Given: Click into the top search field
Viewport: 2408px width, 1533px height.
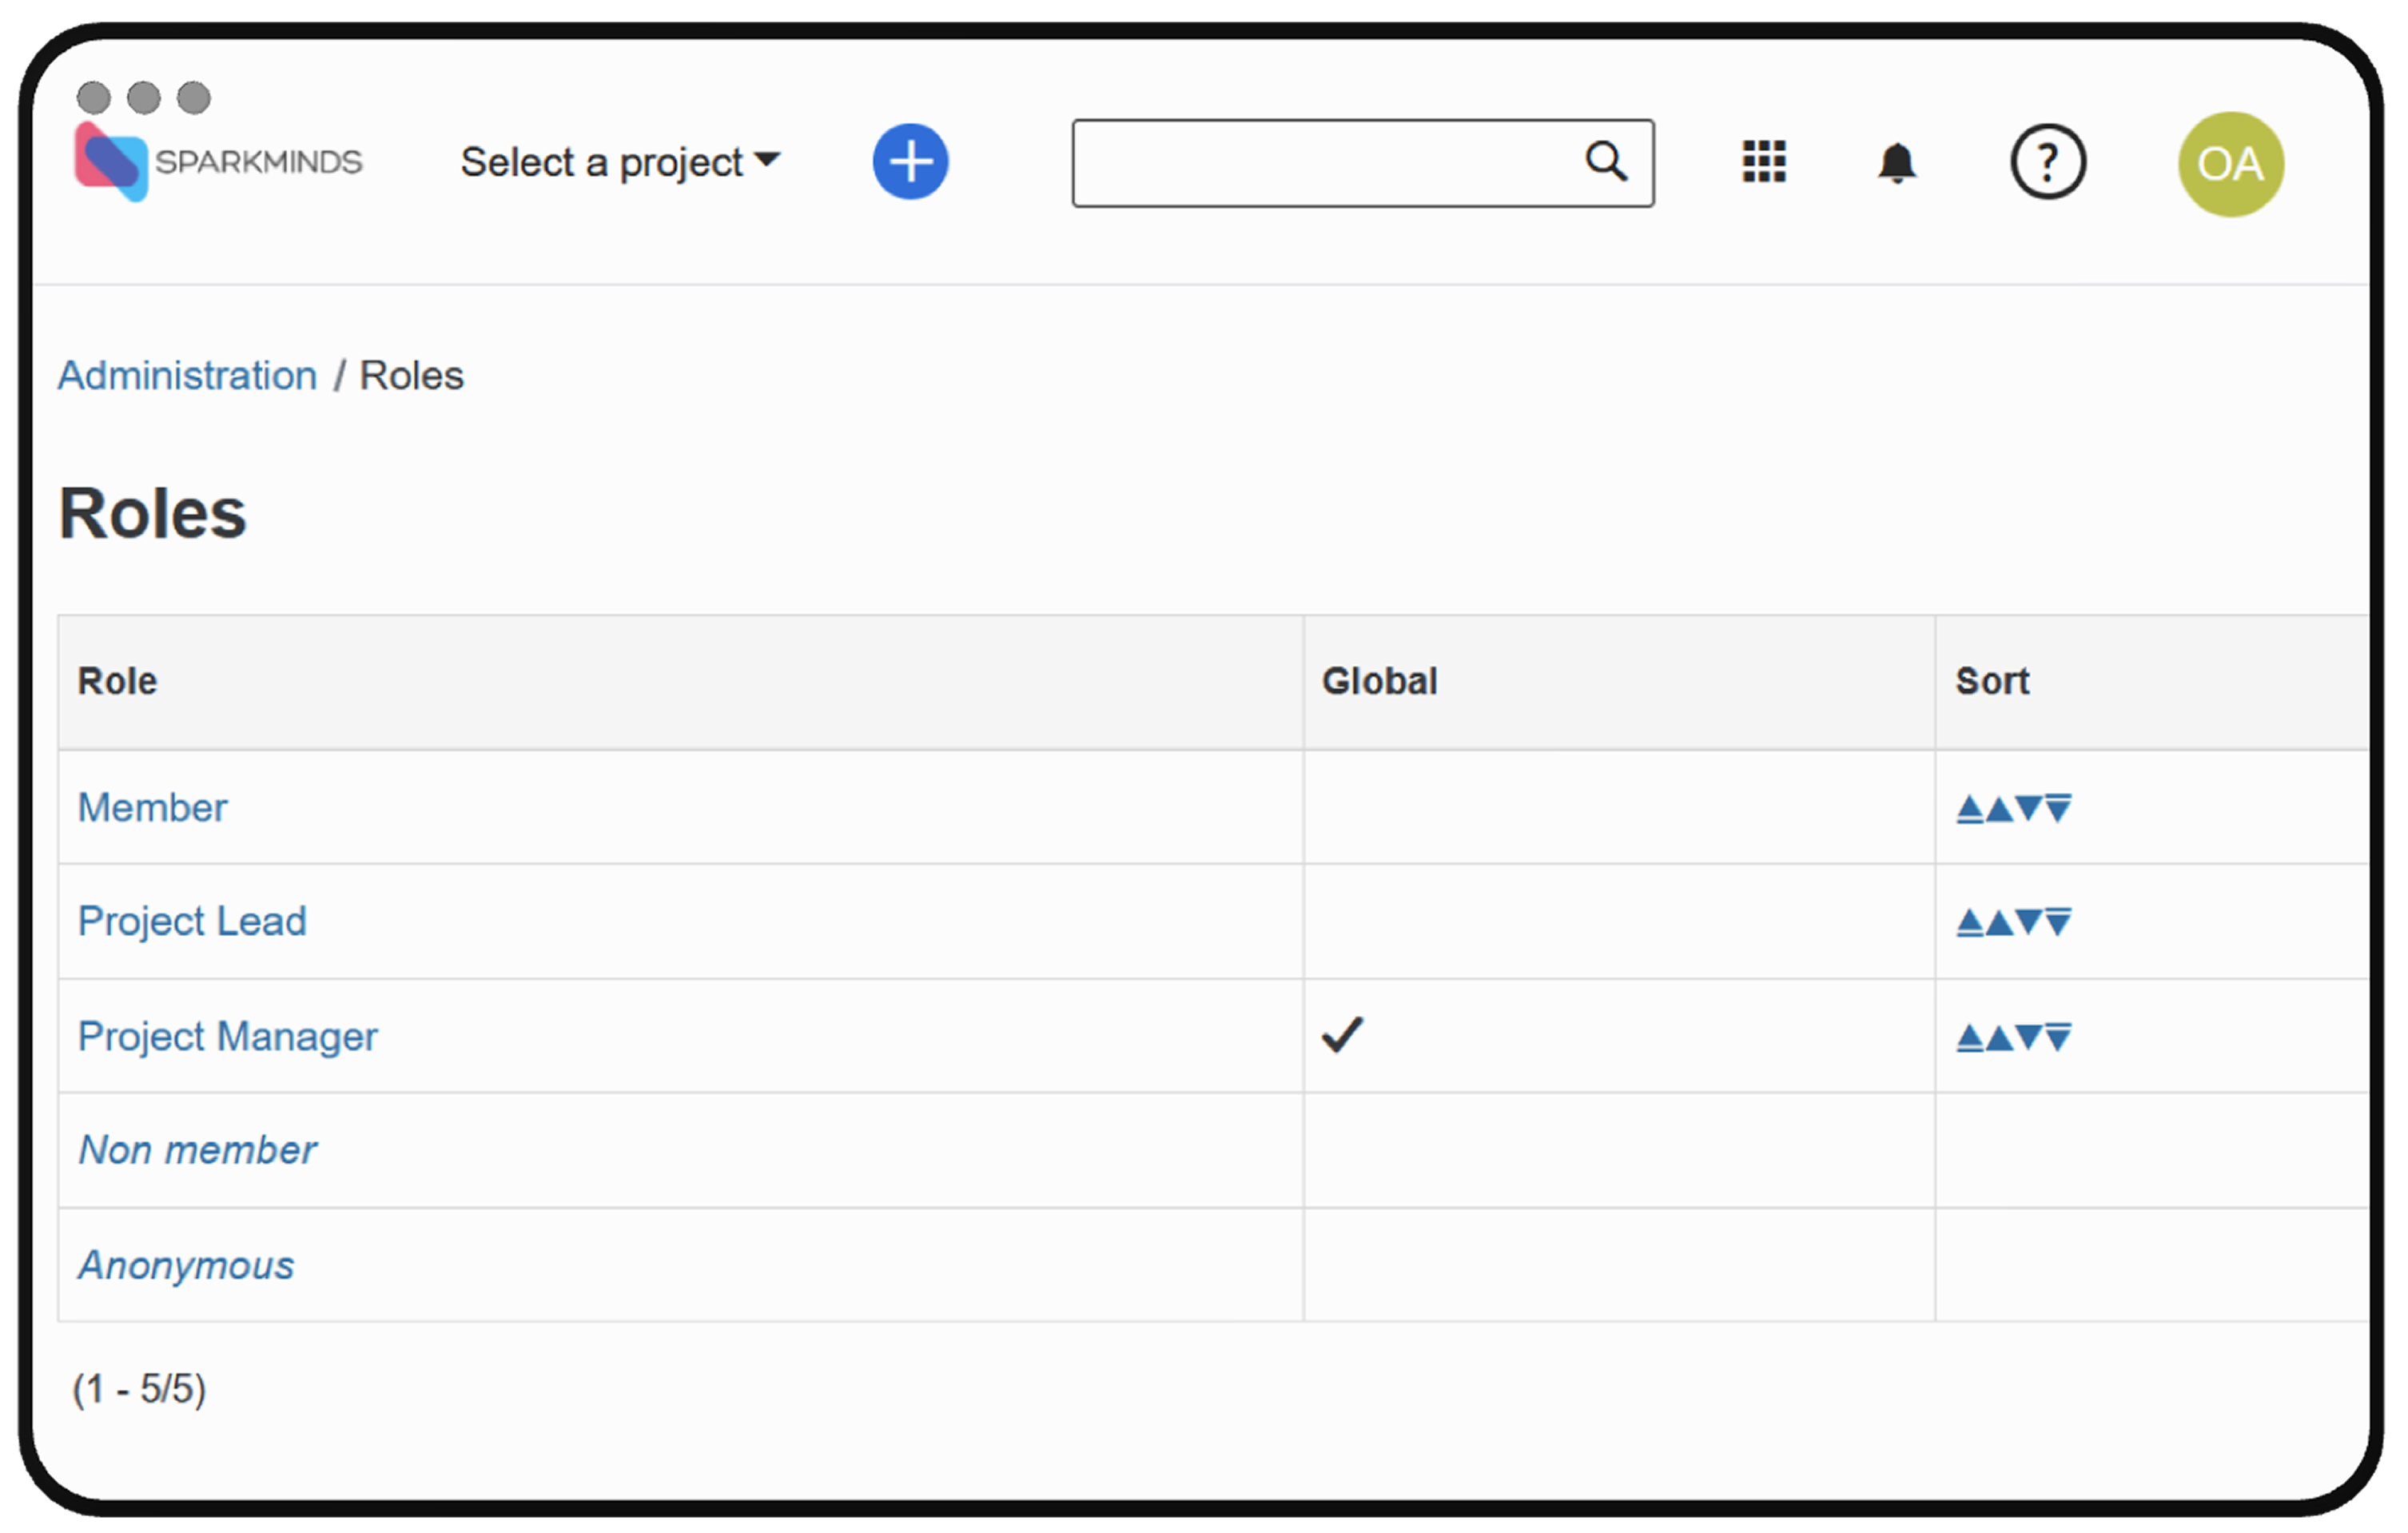Looking at the screenshot, I should tap(1320, 163).
